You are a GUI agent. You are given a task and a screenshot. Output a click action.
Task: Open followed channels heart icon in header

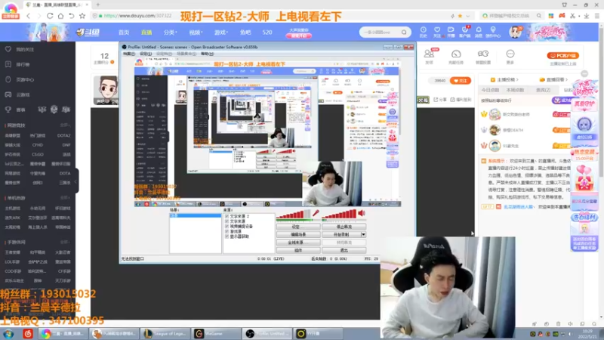(x=437, y=32)
